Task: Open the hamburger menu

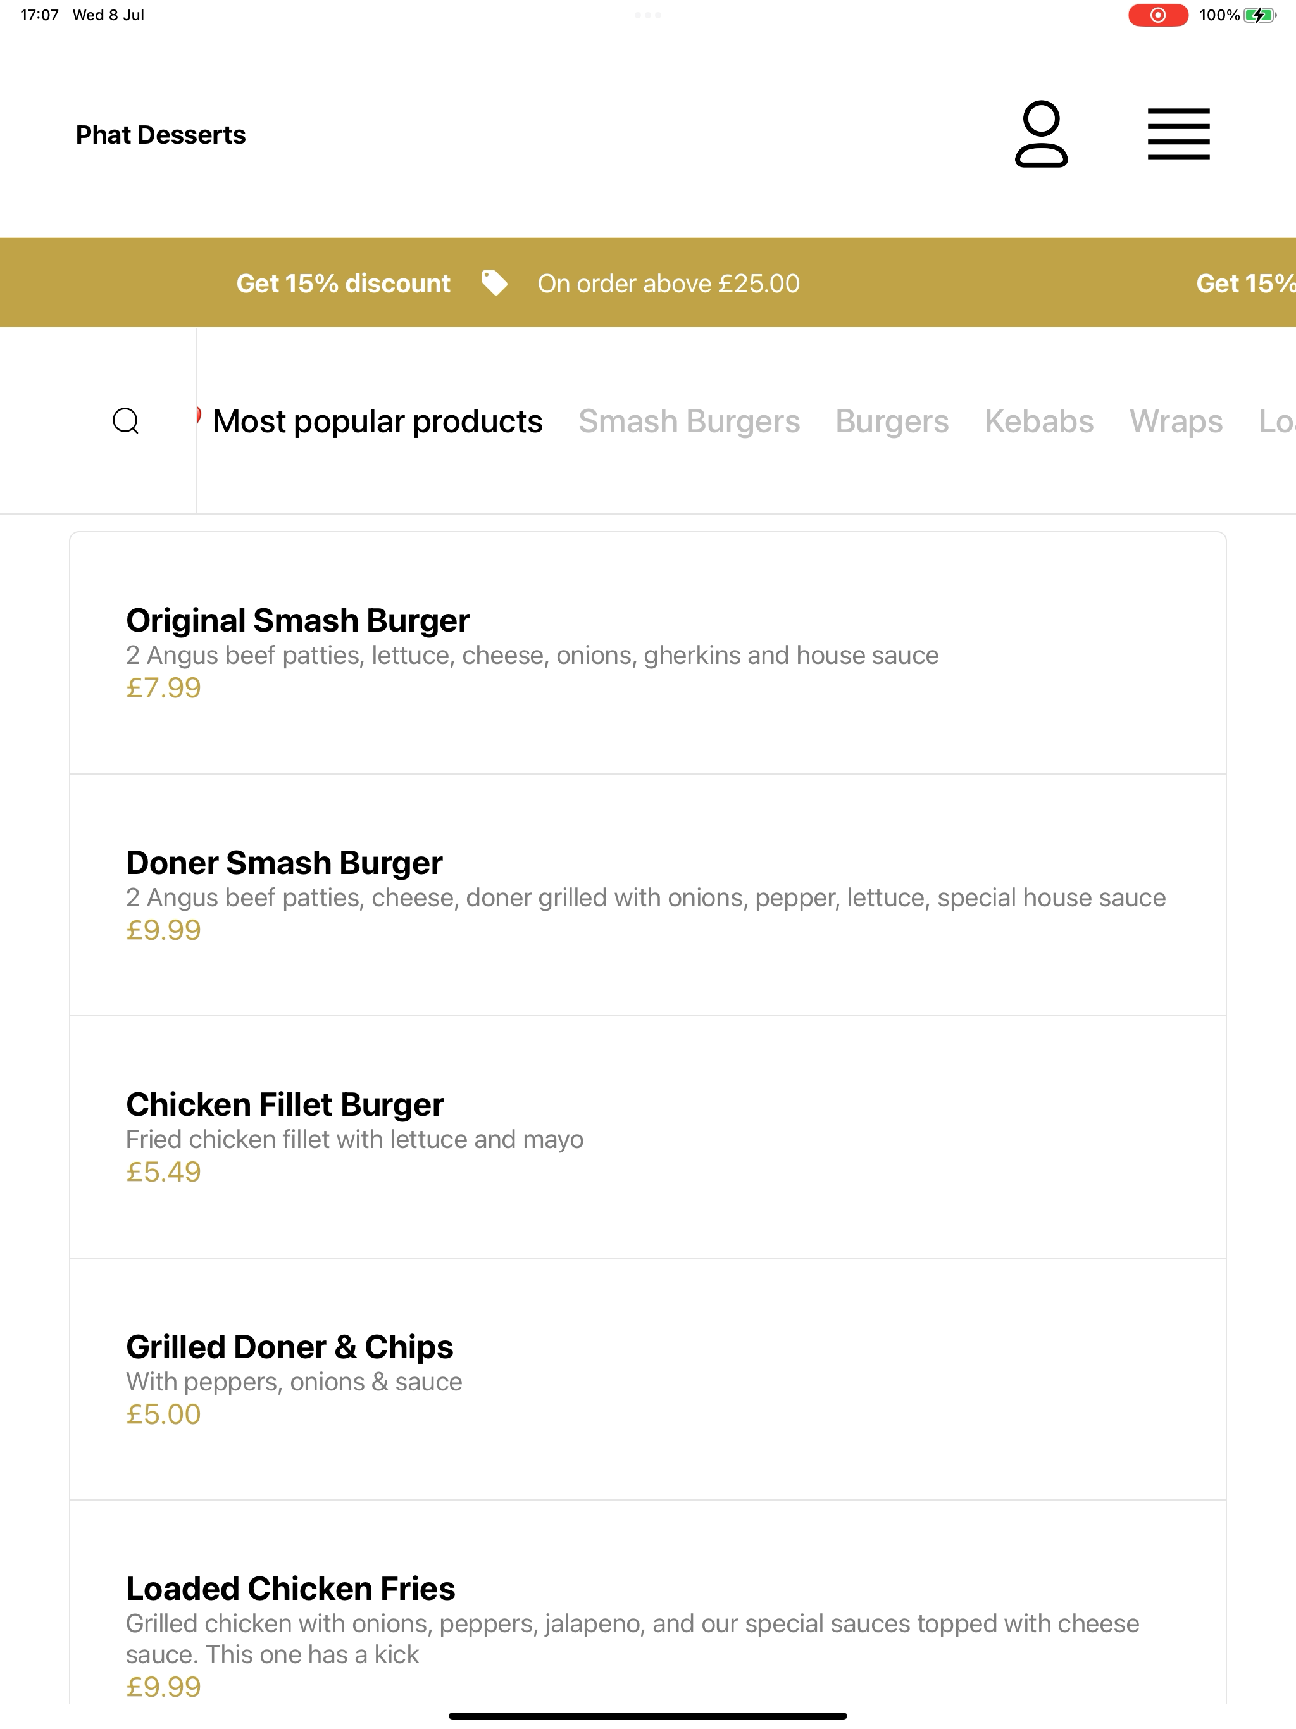Action: [x=1179, y=134]
